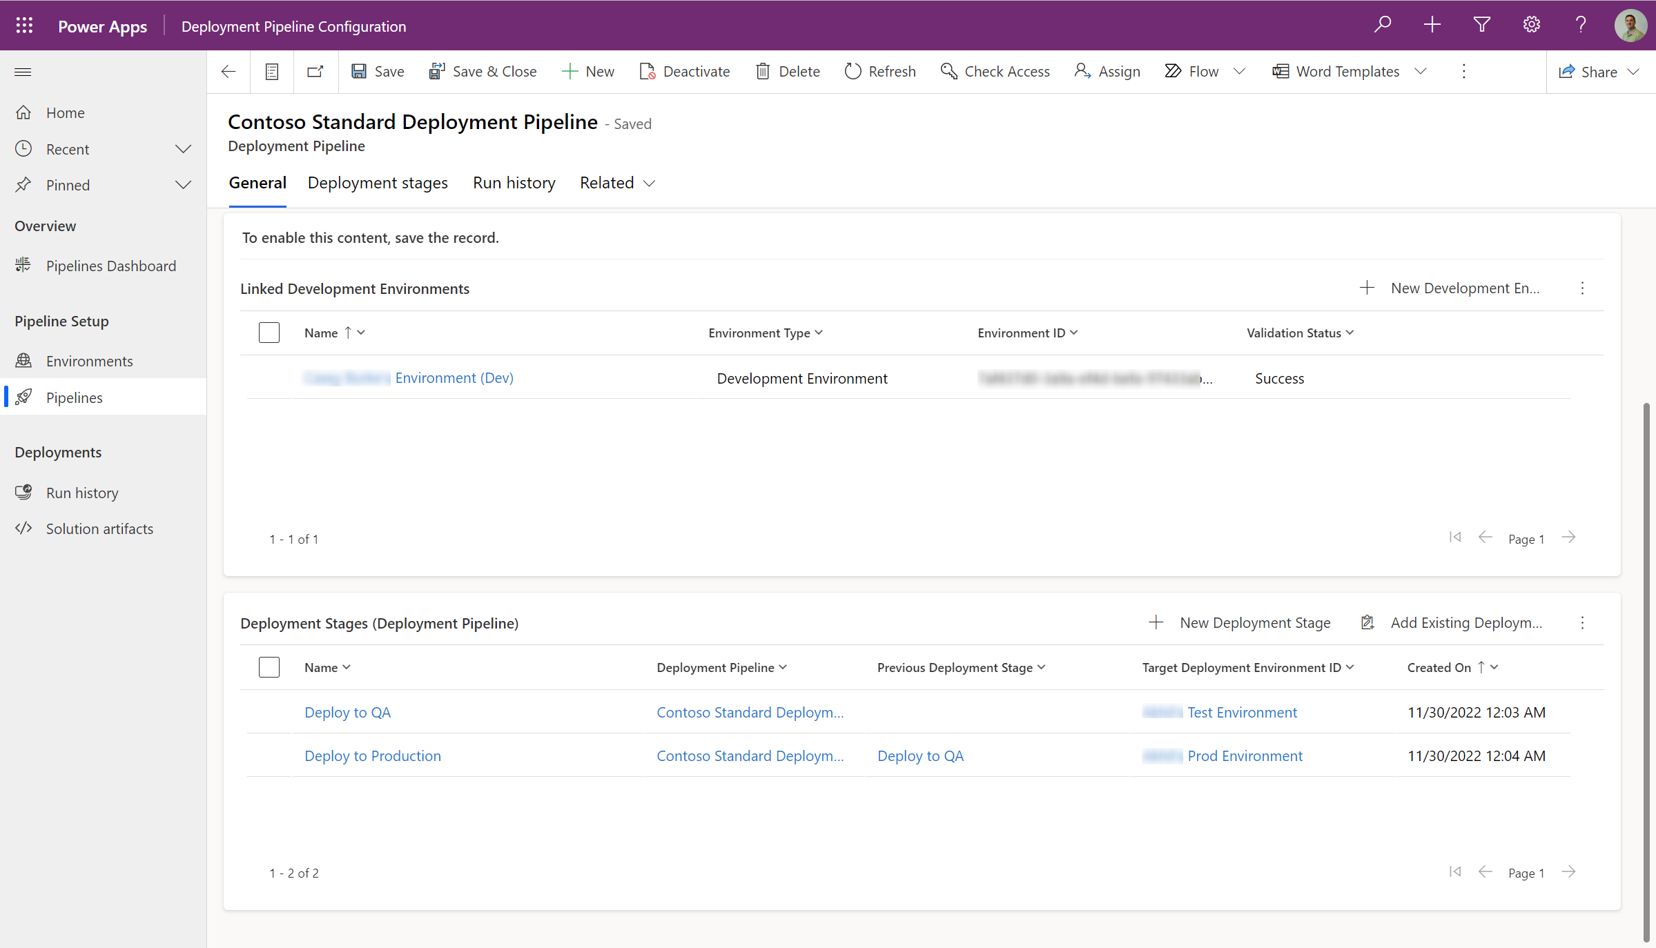Open the Deploy to QA stage link
This screenshot has width=1656, height=948.
348,712
